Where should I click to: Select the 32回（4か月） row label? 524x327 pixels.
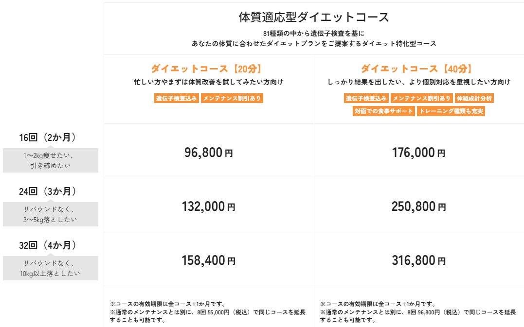coord(47,245)
